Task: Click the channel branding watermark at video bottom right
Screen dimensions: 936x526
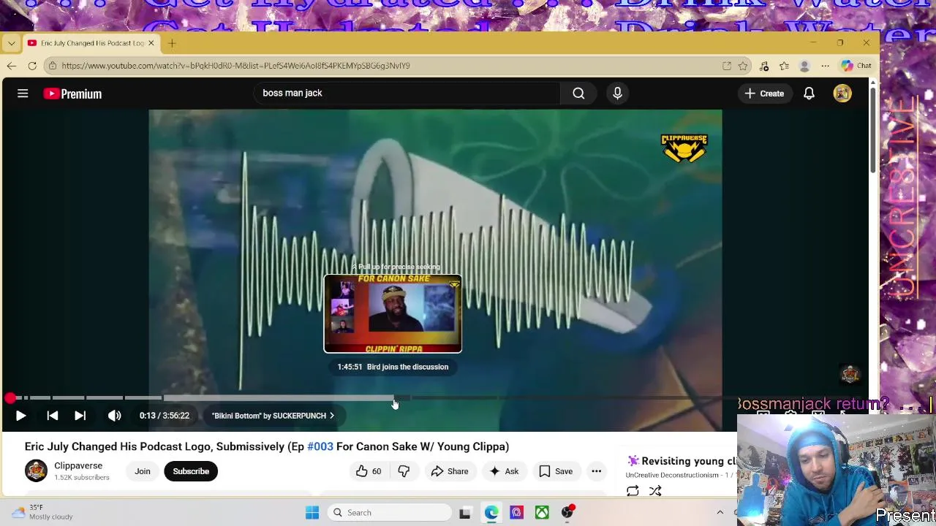Action: pyautogui.click(x=850, y=375)
